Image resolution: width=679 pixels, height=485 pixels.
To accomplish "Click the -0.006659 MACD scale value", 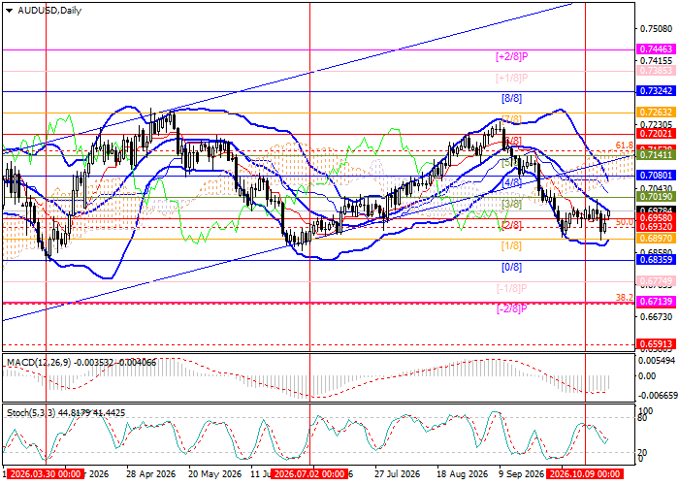I will pyautogui.click(x=658, y=396).
